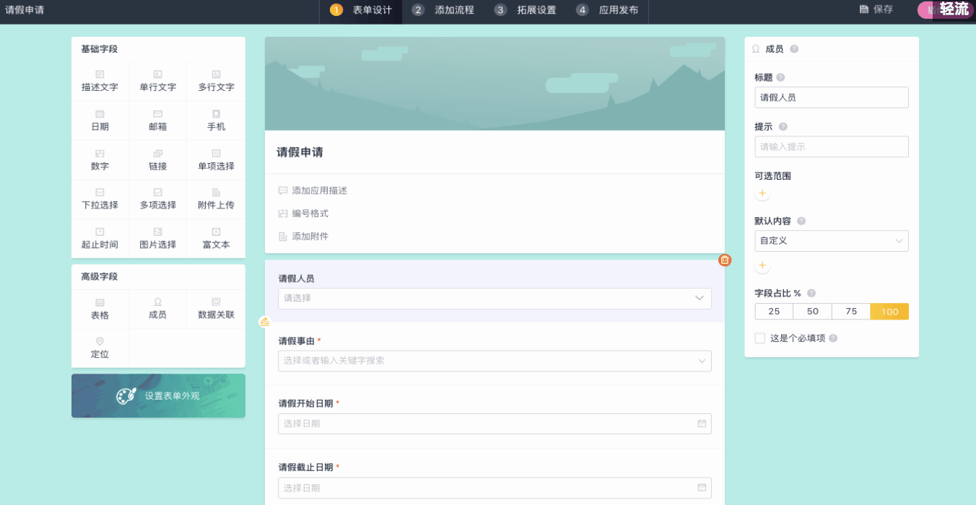Viewport: 976px width, 505px height.
Task: Select the 日期 (date) field icon
Action: [x=100, y=120]
